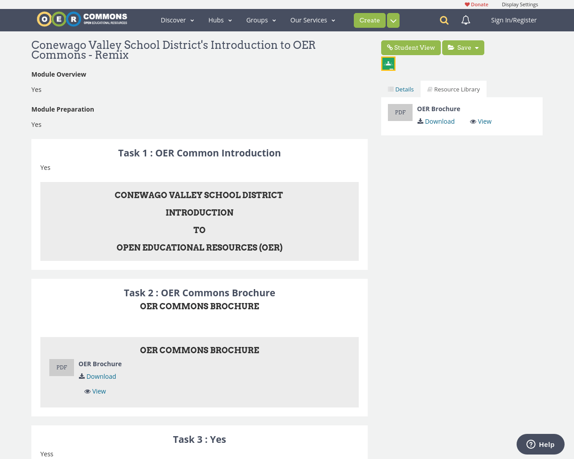This screenshot has height=459, width=574.
Task: Open the Resource Library tab
Action: pyautogui.click(x=453, y=89)
